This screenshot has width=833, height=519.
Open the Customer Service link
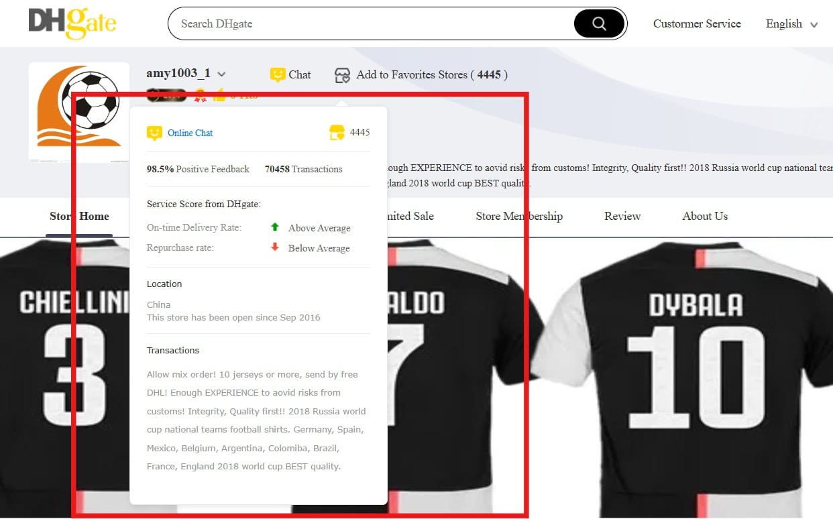tap(697, 24)
